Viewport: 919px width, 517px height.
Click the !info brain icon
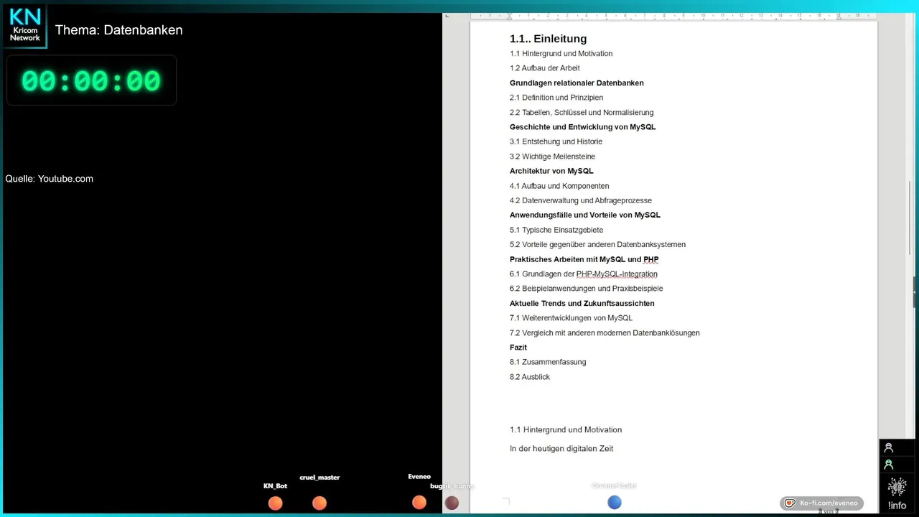coord(897,488)
